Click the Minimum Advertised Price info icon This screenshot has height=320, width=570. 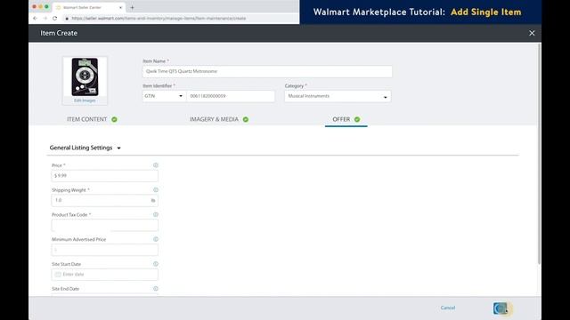156,239
